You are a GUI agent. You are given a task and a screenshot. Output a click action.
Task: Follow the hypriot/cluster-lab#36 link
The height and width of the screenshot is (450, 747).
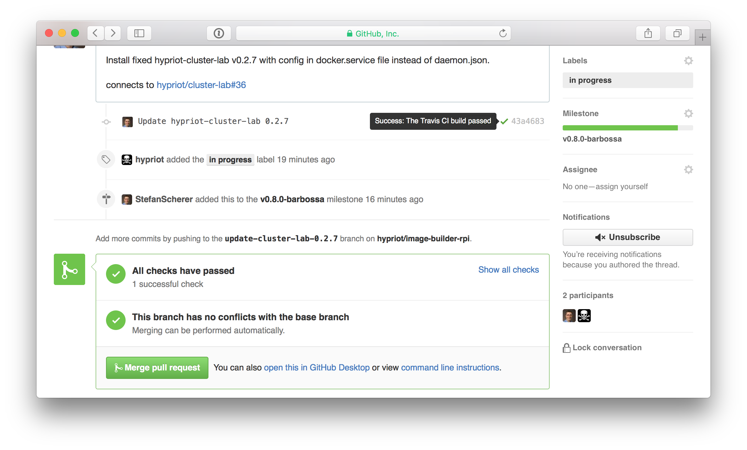pyautogui.click(x=201, y=85)
